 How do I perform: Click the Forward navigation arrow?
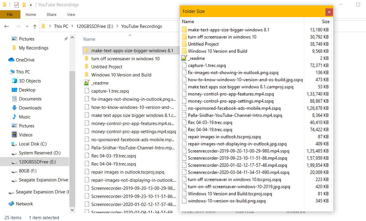(x=18, y=26)
